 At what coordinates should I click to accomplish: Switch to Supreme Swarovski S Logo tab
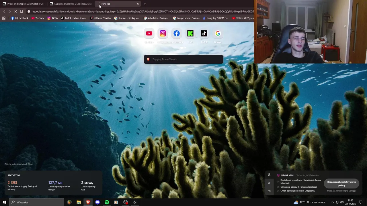click(70, 4)
